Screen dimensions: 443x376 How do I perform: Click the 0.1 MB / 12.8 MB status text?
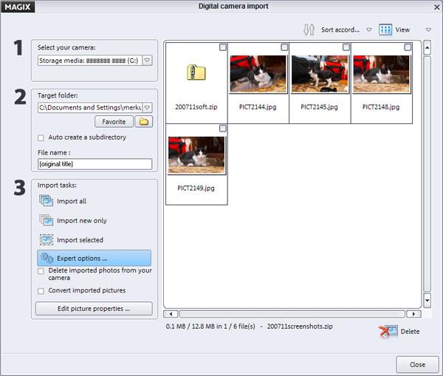(210, 327)
